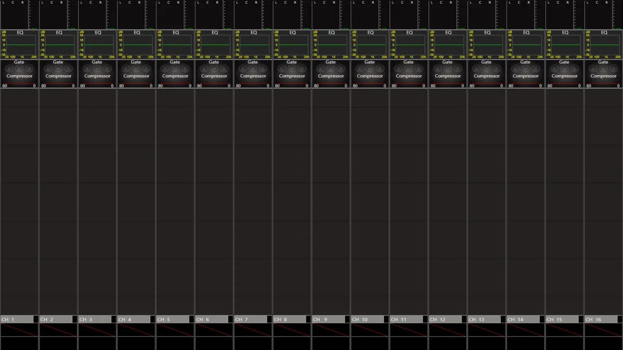Click the level meter beside CH 10 pan display

(x=384, y=15)
